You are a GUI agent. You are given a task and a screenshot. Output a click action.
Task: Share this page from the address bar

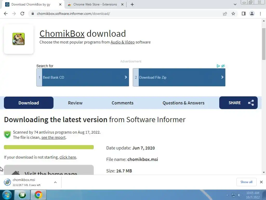click(x=225, y=14)
